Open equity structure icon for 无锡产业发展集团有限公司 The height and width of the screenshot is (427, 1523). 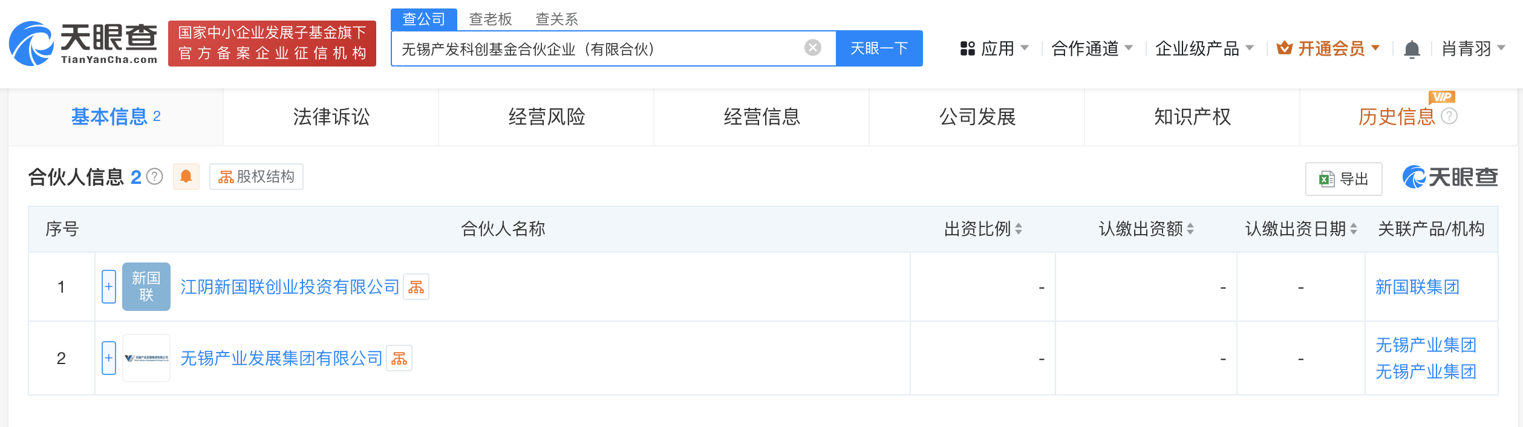(399, 359)
